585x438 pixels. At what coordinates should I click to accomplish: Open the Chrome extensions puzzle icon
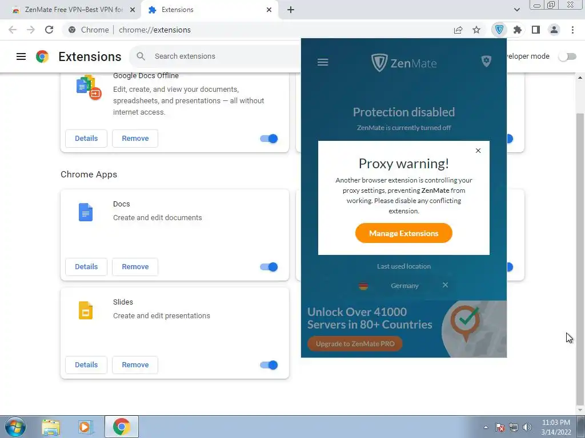click(x=517, y=30)
